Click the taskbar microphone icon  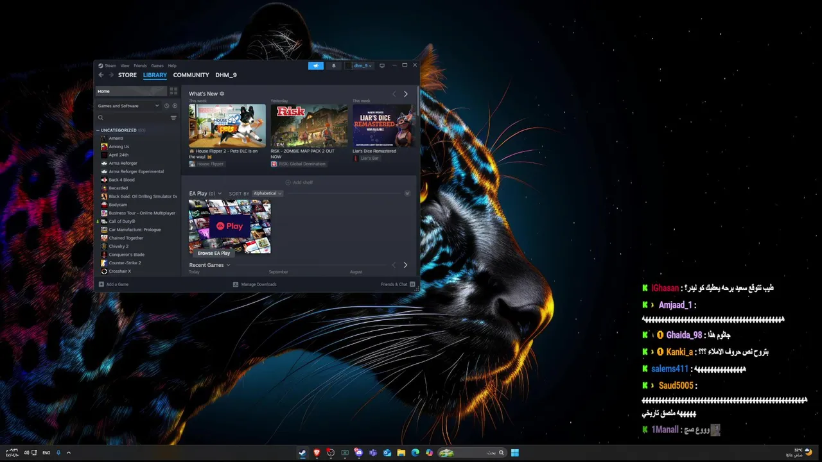(58, 452)
